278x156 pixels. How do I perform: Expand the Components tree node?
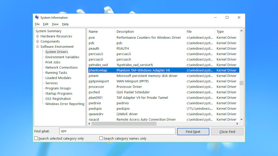coord(38,42)
